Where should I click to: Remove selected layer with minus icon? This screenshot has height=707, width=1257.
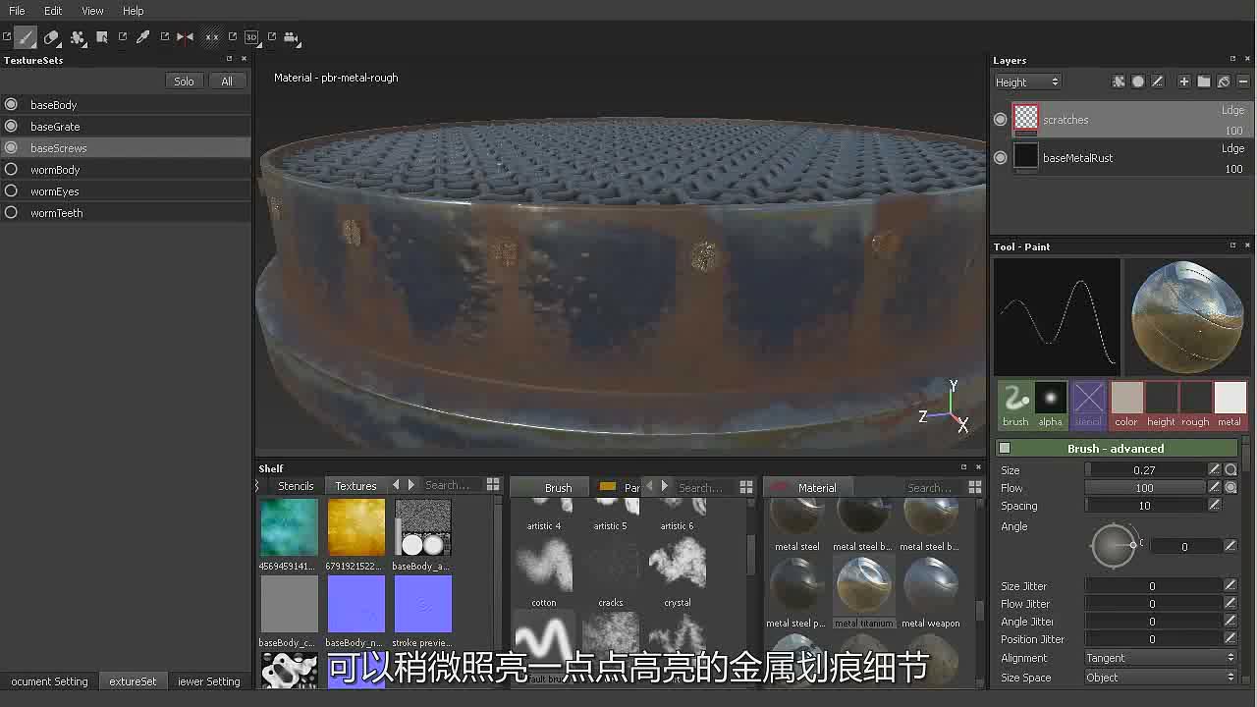1242,82
